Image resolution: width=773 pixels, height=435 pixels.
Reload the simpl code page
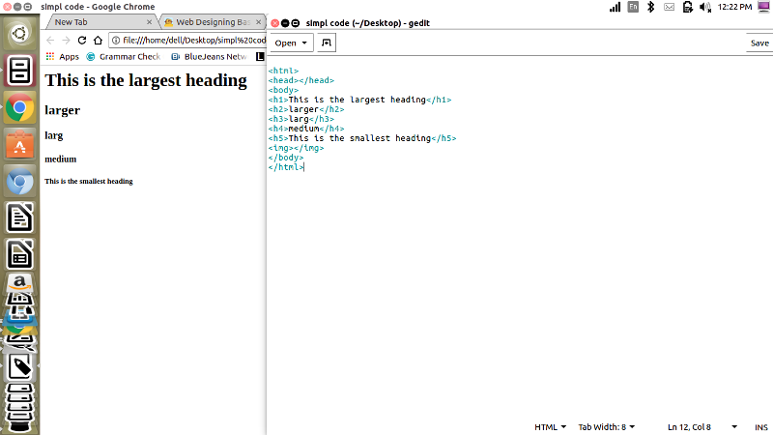coord(82,41)
